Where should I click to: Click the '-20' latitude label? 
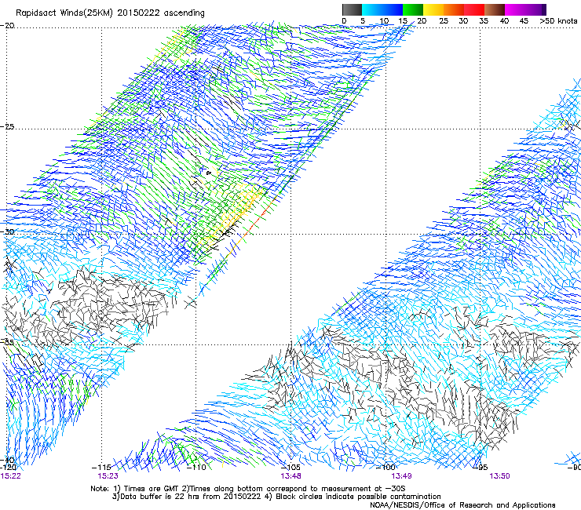7,26
